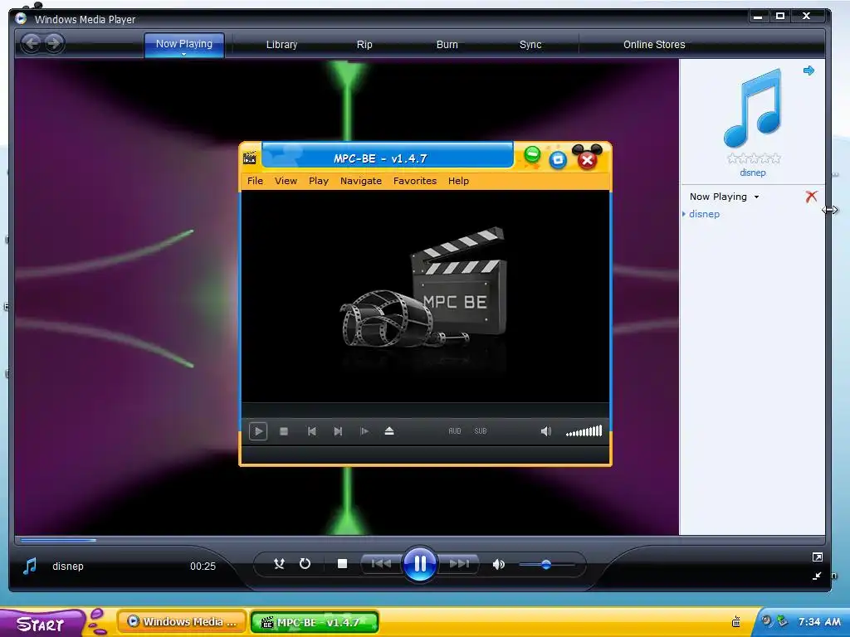Click the MPC-BE eject/open file icon
The width and height of the screenshot is (850, 637).
389,431
